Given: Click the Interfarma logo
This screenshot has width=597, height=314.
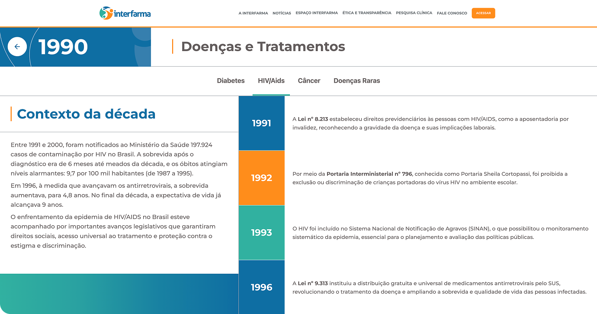Looking at the screenshot, I should (x=125, y=13).
